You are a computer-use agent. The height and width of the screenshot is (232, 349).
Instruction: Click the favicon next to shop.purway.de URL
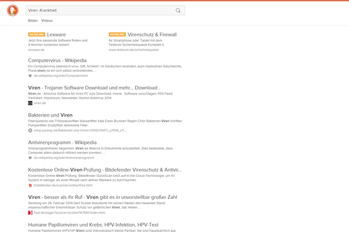click(x=30, y=130)
